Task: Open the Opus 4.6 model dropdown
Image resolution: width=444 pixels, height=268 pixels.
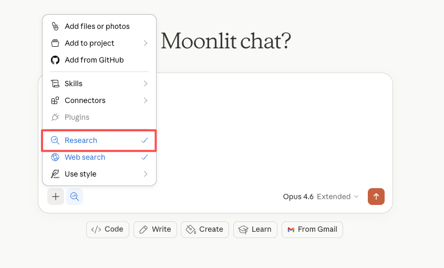Action: [x=321, y=197]
